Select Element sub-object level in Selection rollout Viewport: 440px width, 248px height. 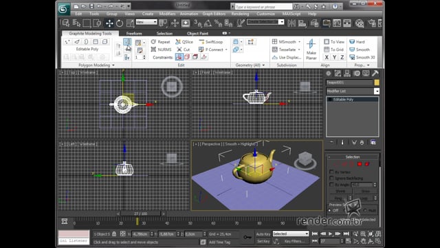pos(367,164)
